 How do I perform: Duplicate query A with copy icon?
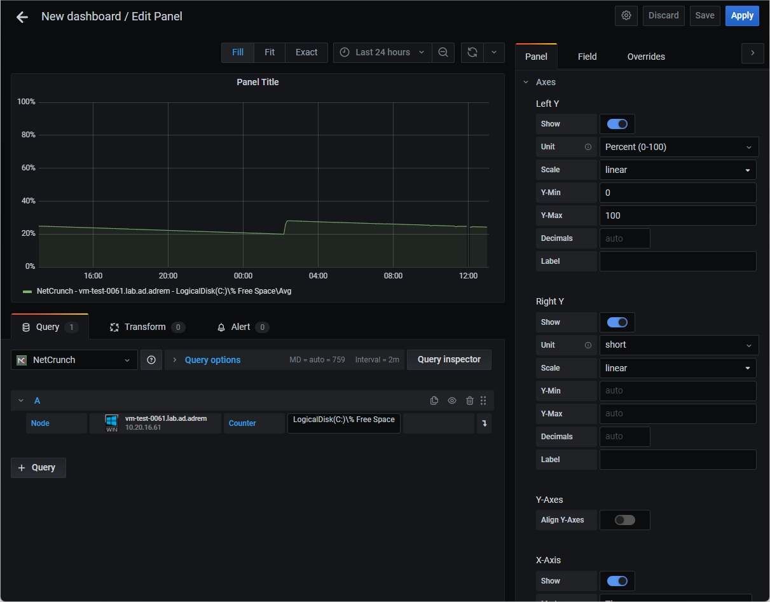[x=434, y=400]
